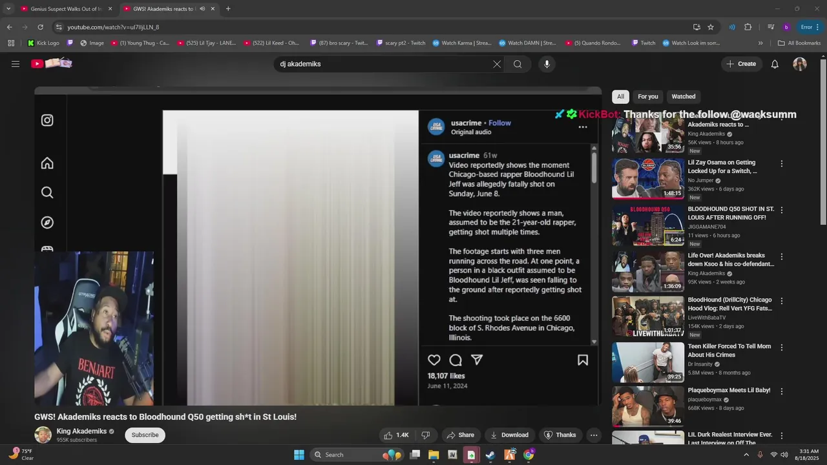Play Lil Zay Osama No Jumper thumbnail
Screen dimensions: 827x465
click(x=648, y=179)
